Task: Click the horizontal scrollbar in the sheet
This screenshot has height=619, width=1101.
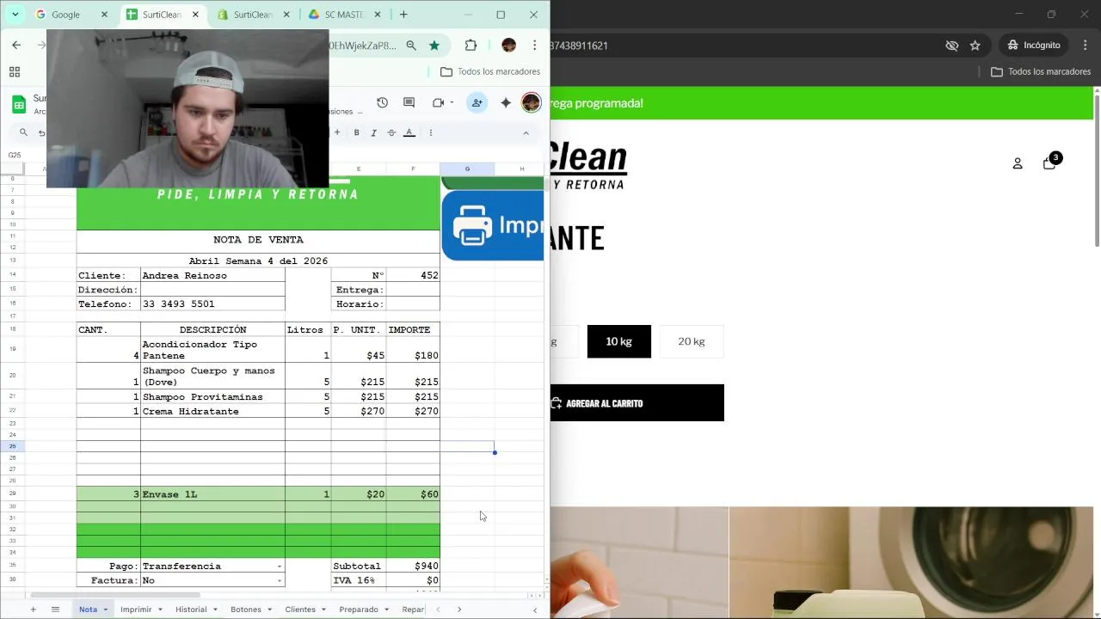Action: [x=115, y=595]
